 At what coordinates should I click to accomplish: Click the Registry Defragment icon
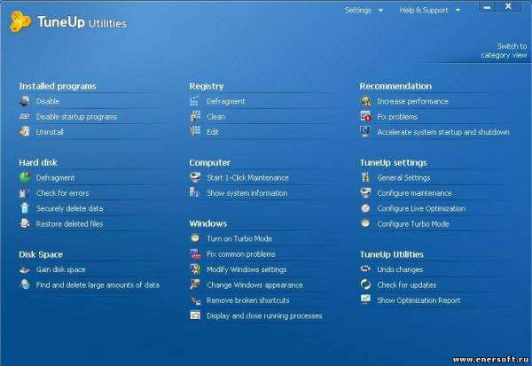click(x=195, y=101)
